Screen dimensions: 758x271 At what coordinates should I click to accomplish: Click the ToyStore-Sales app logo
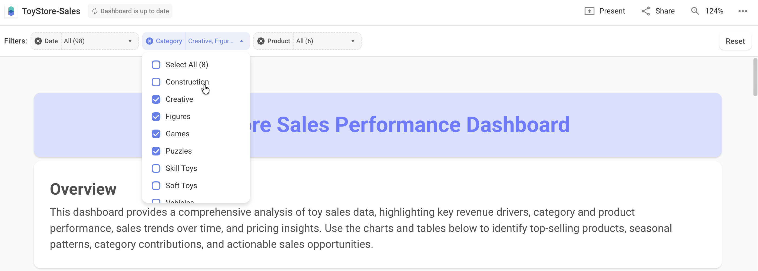pyautogui.click(x=11, y=11)
